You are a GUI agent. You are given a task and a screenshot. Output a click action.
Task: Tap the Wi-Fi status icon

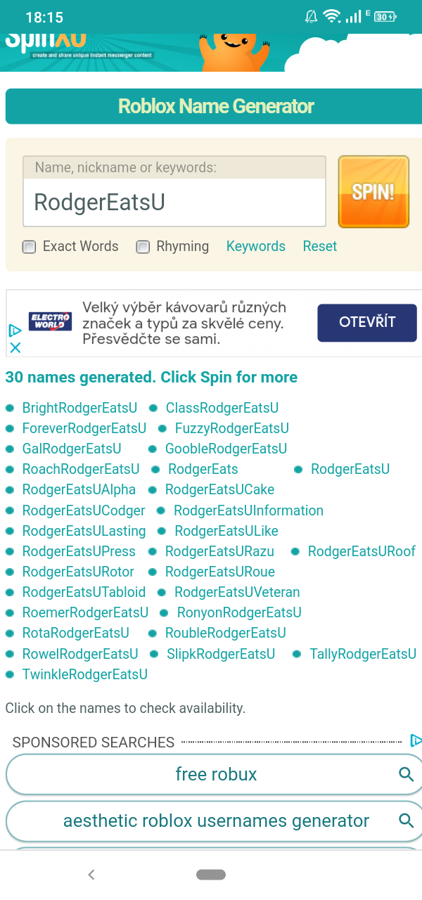coord(331,17)
